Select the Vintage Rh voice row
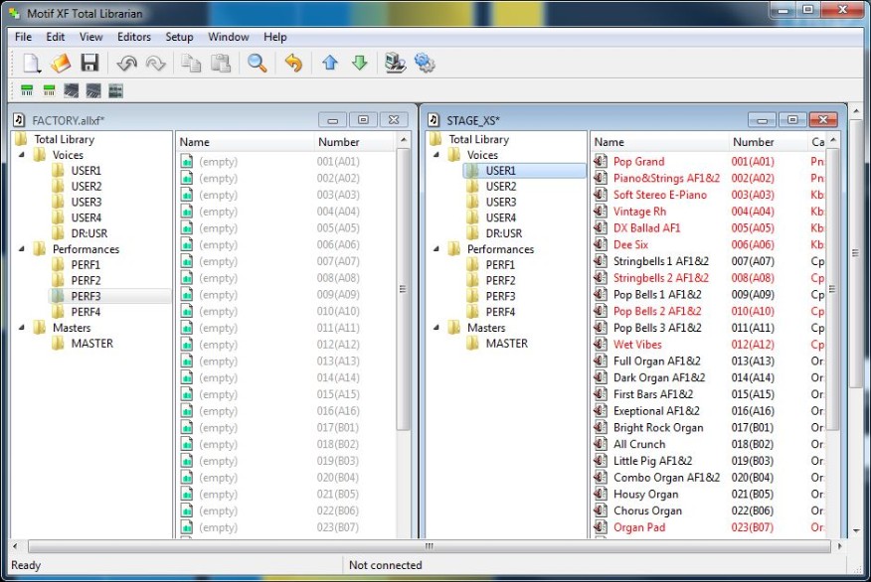Screen dimensions: 871x582 tap(708, 212)
